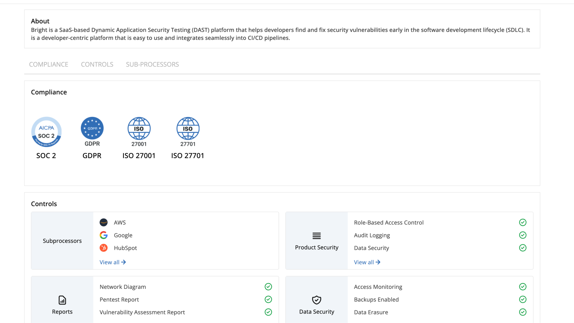Switch to the COMPLIANCE tab

point(48,64)
